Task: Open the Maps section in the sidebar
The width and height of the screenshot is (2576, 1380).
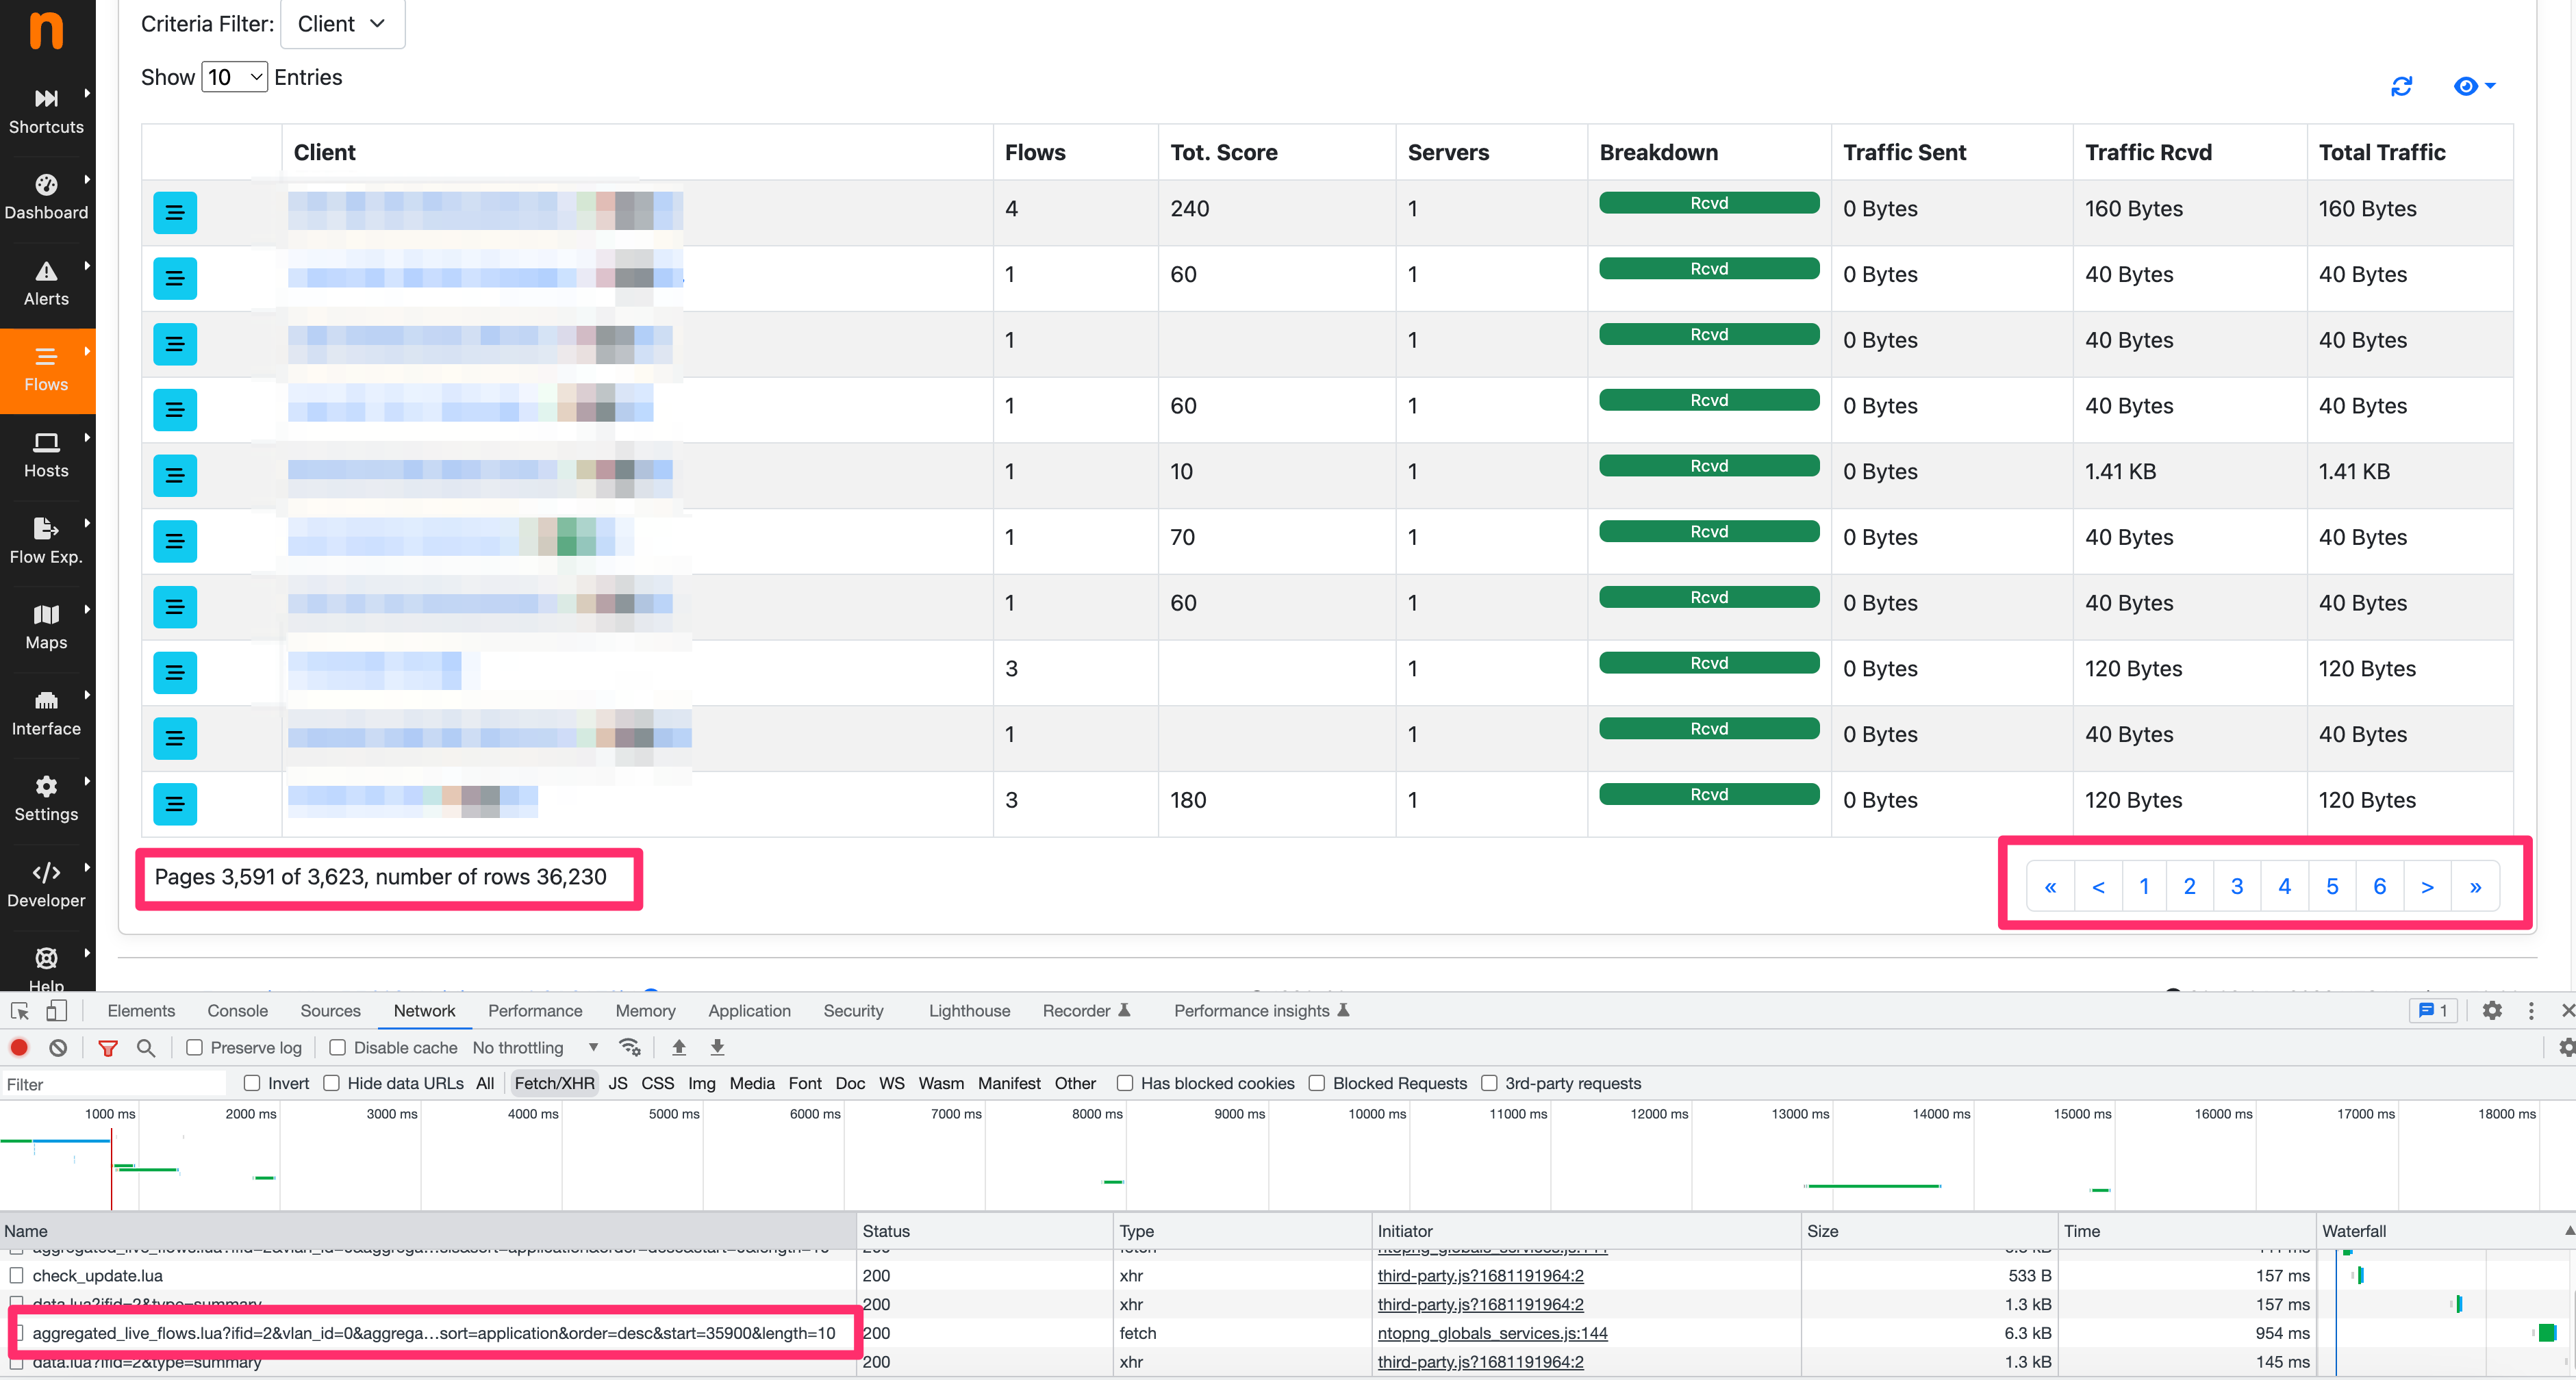Action: pyautogui.click(x=46, y=626)
